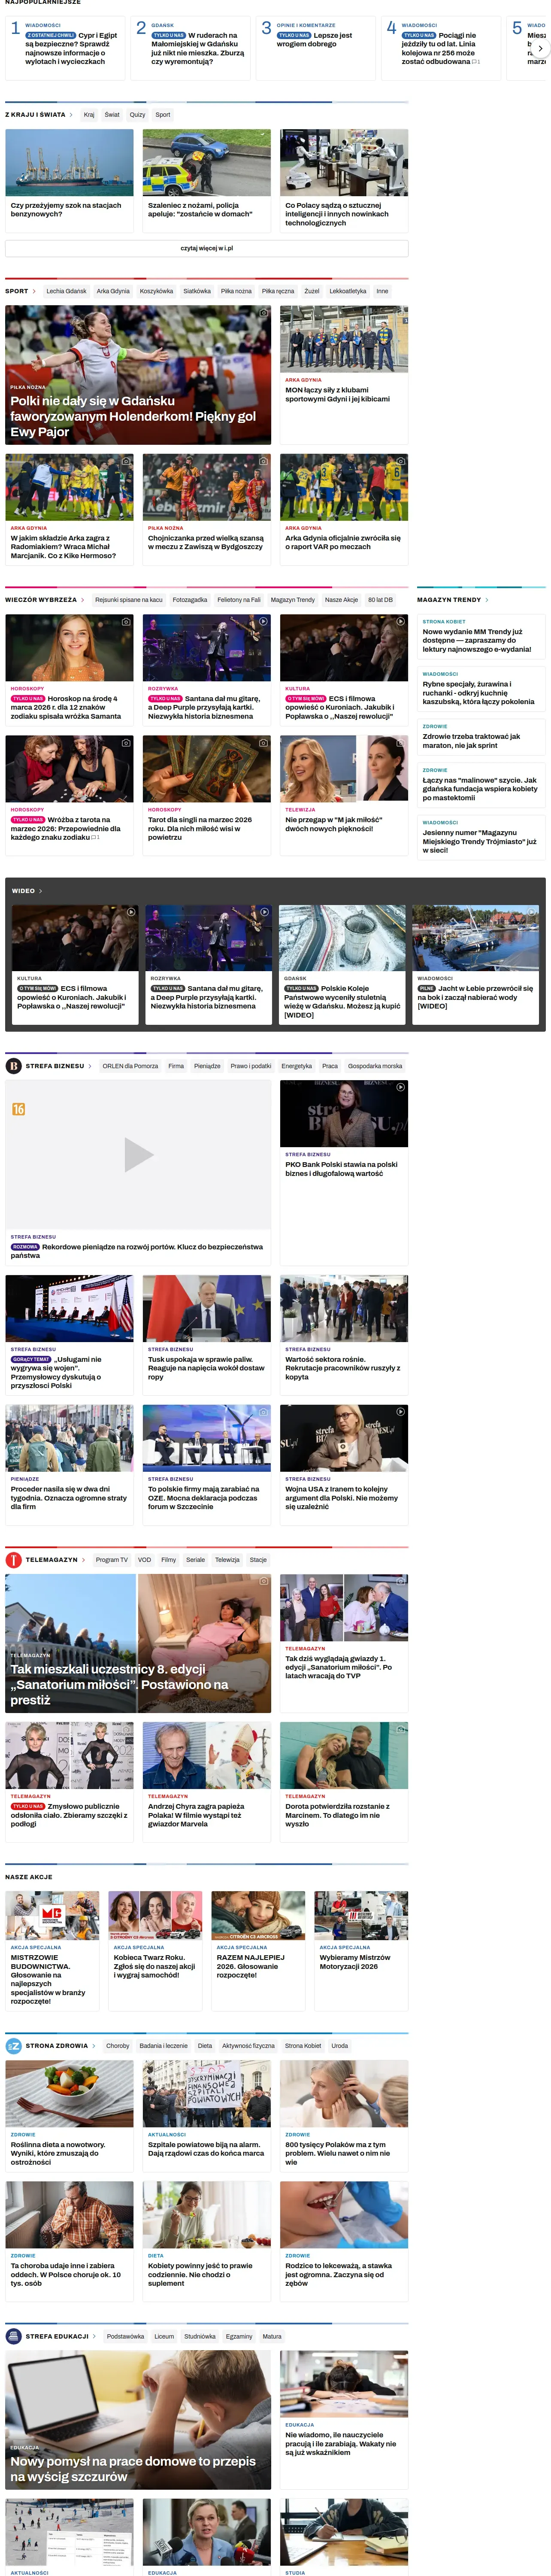Click the chevron next to the WIDEO heading
The width and height of the screenshot is (551, 2576).
[x=41, y=891]
